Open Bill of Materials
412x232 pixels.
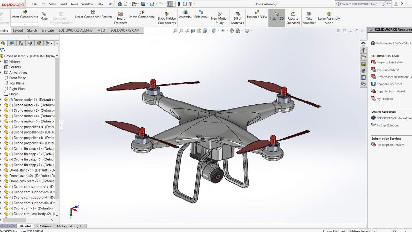coord(238,18)
